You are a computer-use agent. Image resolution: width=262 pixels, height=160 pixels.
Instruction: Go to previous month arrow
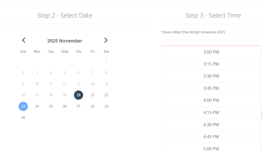tap(24, 40)
